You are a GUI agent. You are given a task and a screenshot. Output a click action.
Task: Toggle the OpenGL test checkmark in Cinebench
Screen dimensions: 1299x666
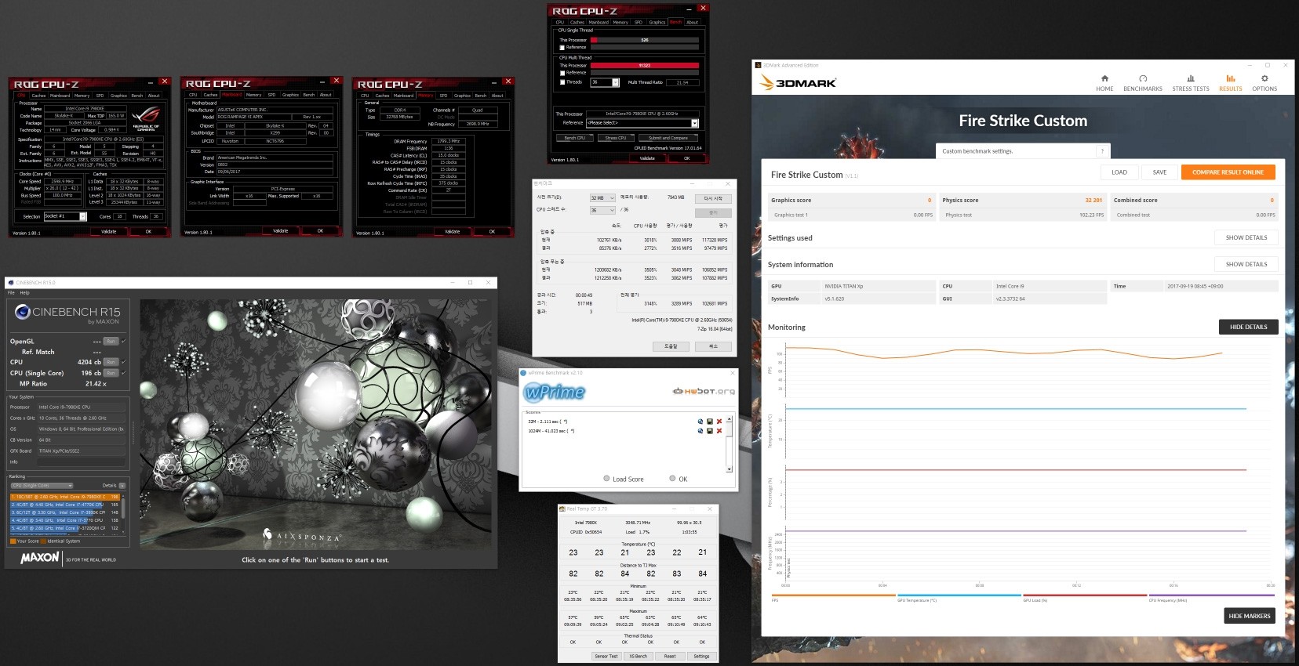coord(123,341)
